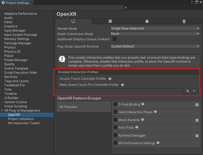The width and height of the screenshot is (203, 155).
Task: Collapse the XR Plug-in Management tree item
Action: pyautogui.click(x=2, y=111)
